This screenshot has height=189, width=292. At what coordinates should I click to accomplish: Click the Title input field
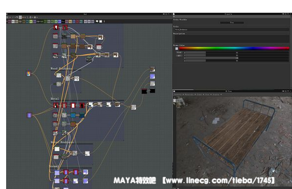[232, 30]
